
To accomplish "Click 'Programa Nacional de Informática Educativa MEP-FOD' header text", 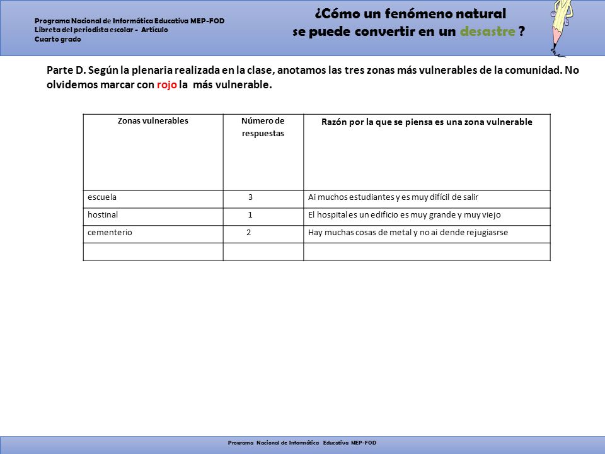I will pyautogui.click(x=130, y=21).
